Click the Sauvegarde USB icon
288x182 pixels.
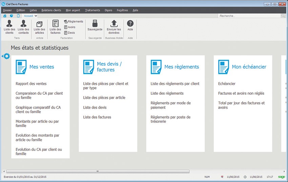pyautogui.click(x=95, y=23)
